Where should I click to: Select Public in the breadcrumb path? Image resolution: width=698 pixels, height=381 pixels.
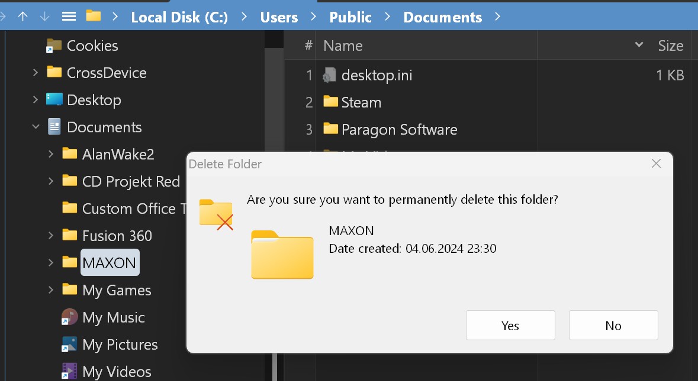tap(350, 17)
